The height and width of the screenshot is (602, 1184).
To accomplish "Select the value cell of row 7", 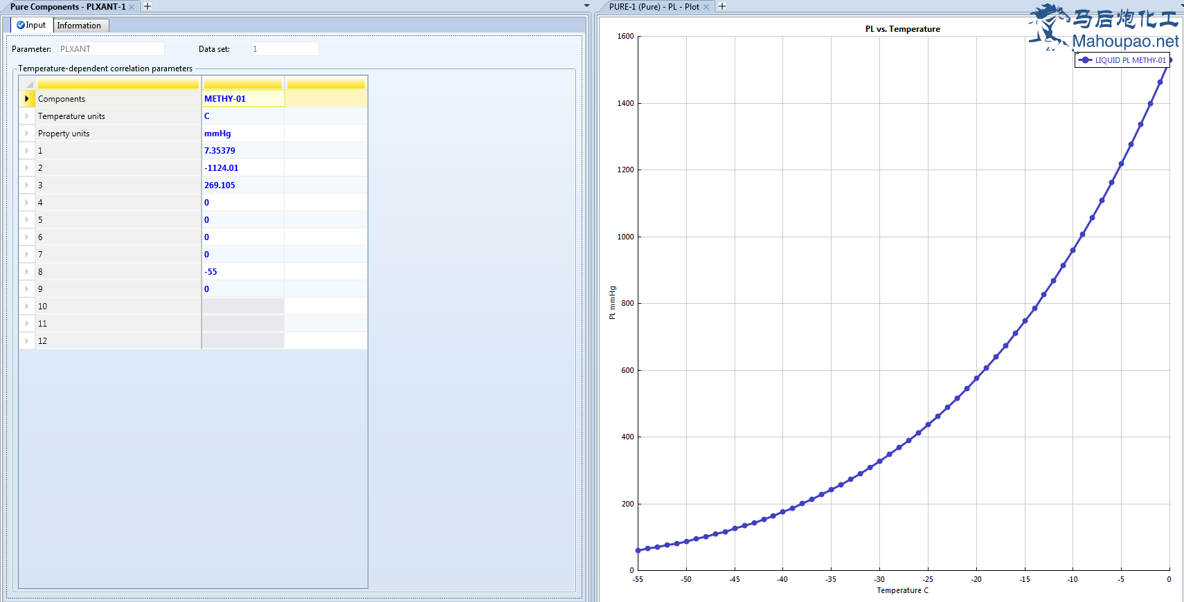I will 243,255.
